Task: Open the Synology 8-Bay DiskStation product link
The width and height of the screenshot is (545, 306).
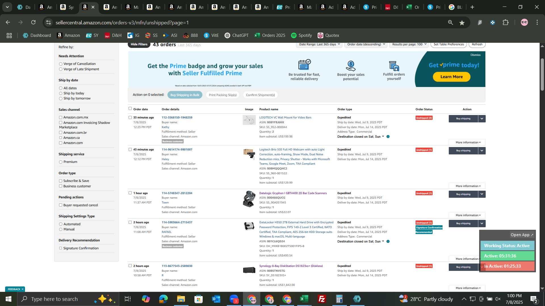Action: (291, 266)
